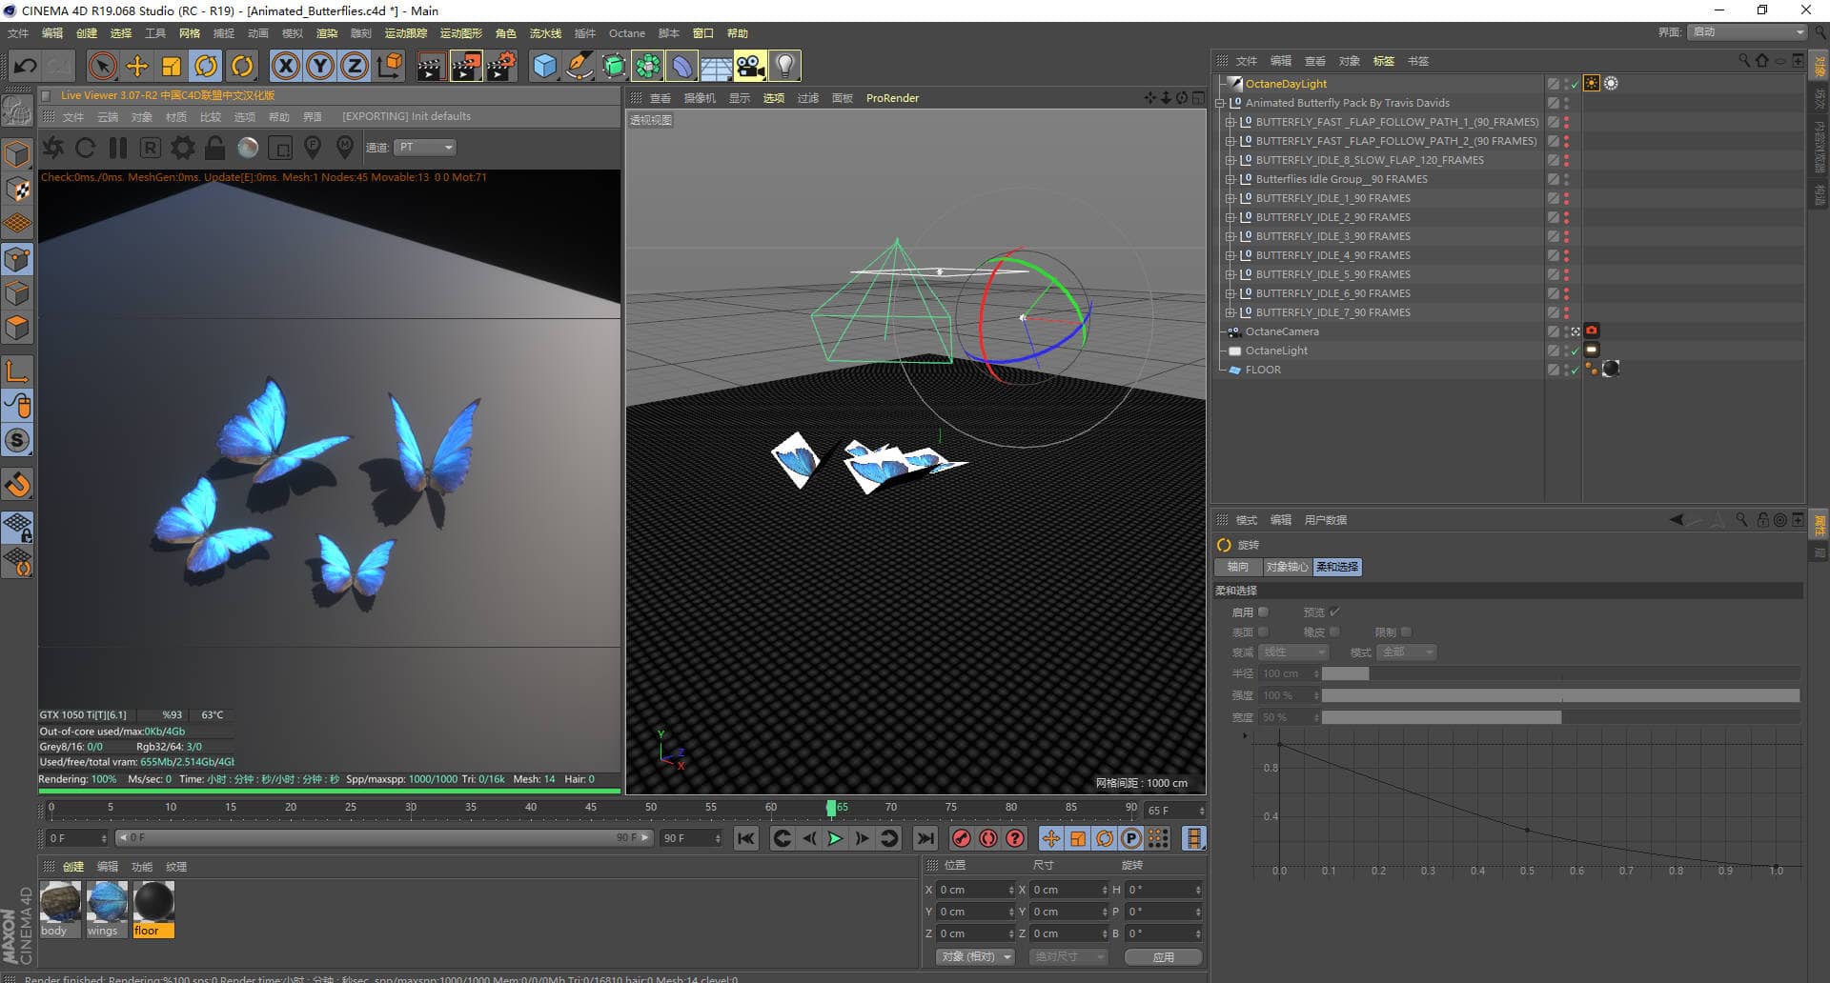This screenshot has height=983, width=1830.
Task: Select the OctaneCamera object
Action: (1282, 331)
